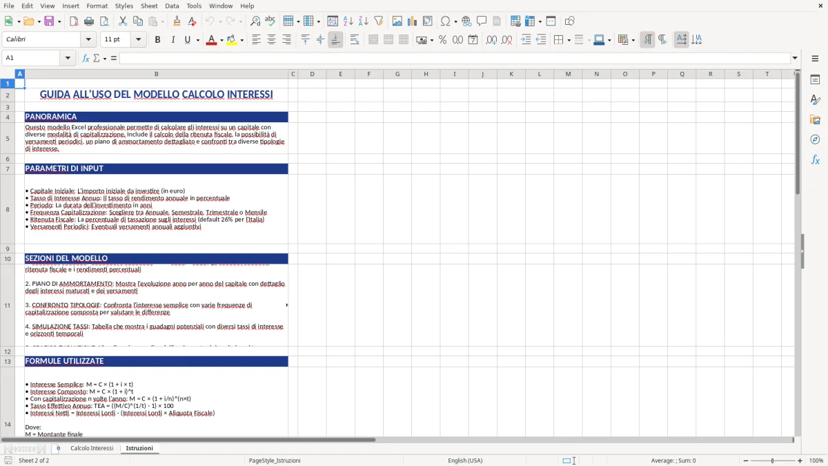Click the Insert Image icon
The image size is (828, 466).
(397, 21)
